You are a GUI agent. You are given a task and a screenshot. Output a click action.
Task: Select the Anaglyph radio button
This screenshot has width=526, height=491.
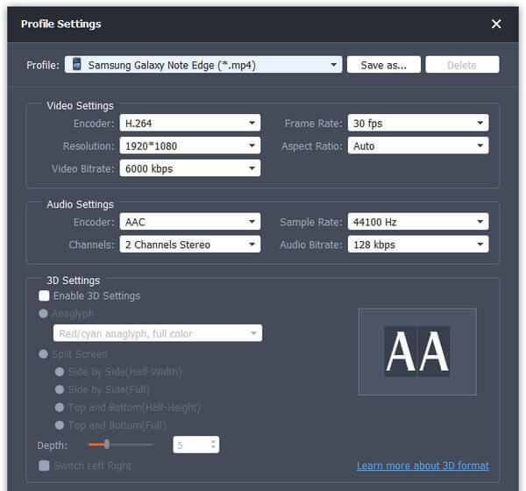(x=44, y=314)
